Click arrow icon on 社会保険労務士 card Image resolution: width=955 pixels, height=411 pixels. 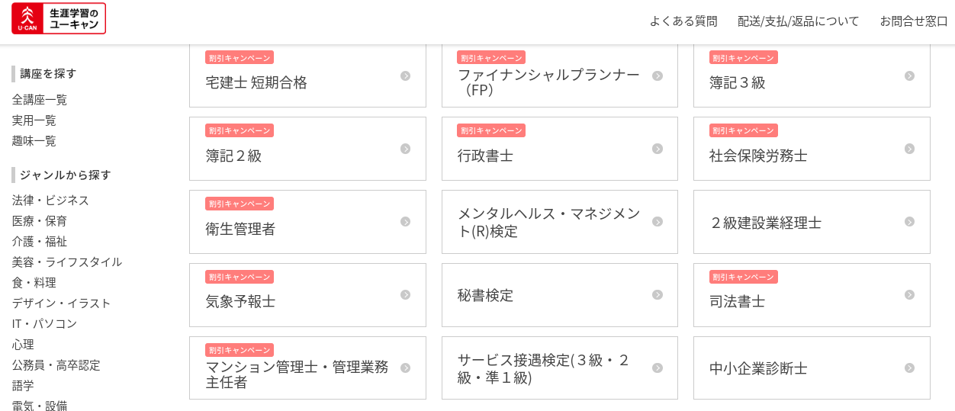point(909,149)
